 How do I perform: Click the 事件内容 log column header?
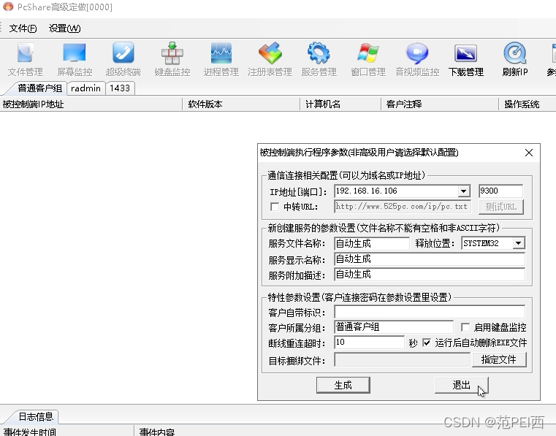(345, 431)
